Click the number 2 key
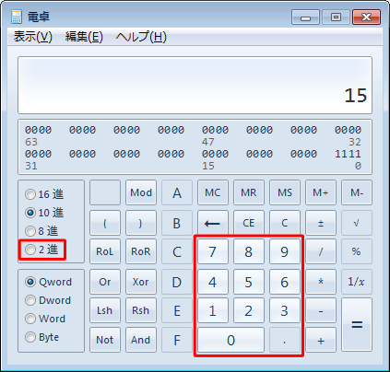The width and height of the screenshot is (390, 372). [249, 310]
